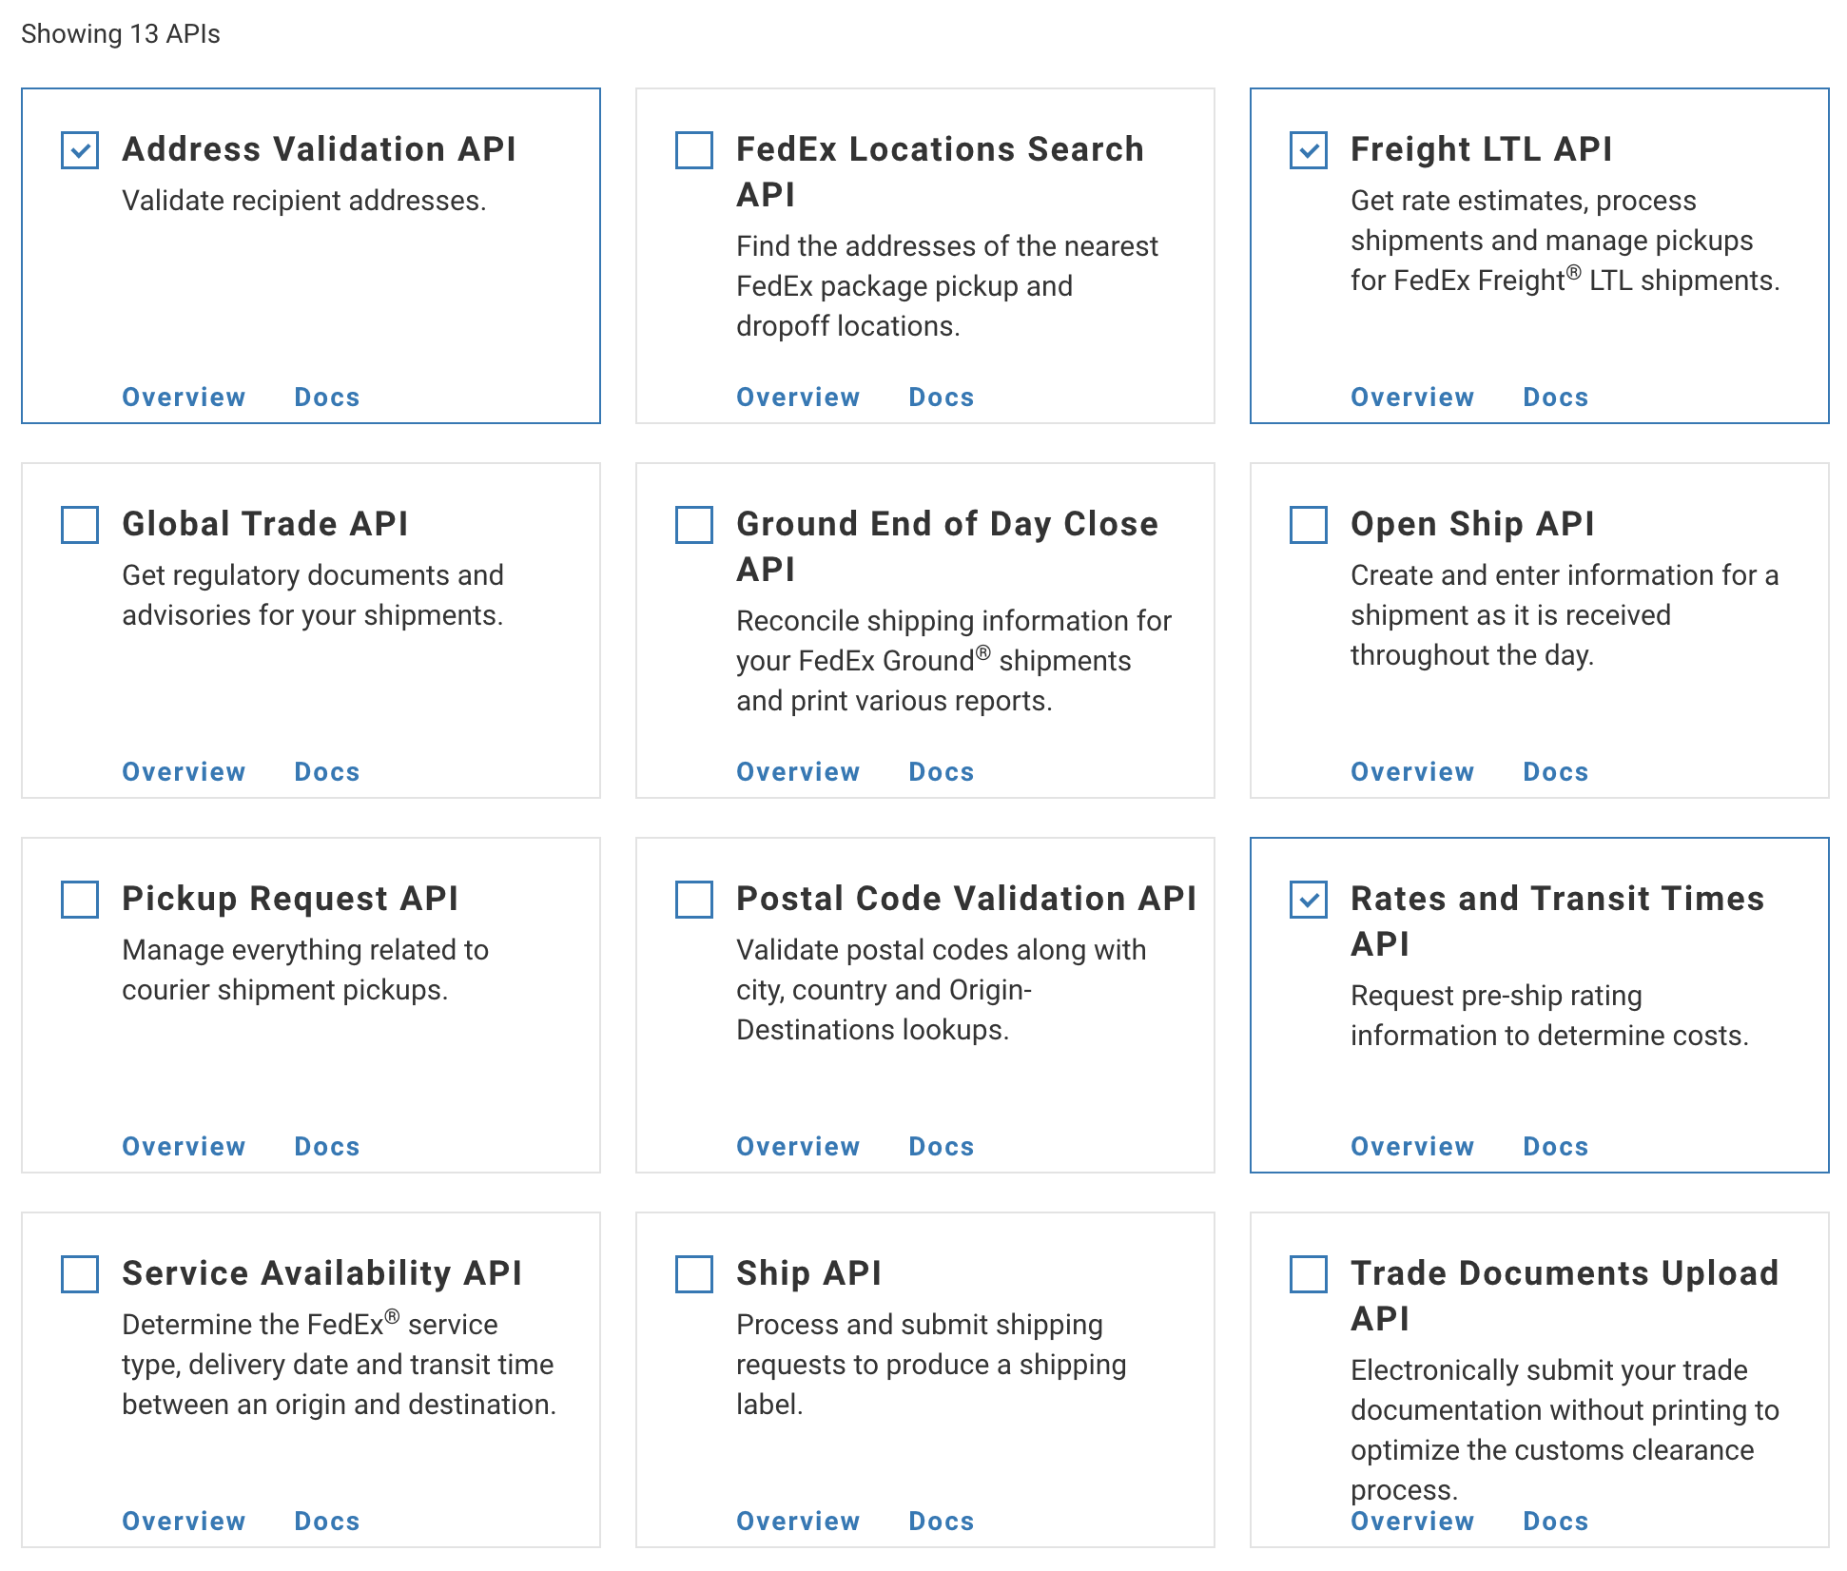Screen dimensions: 1847x1571
Task: Check the FedEx Locations Search API checkbox
Action: pos(694,150)
